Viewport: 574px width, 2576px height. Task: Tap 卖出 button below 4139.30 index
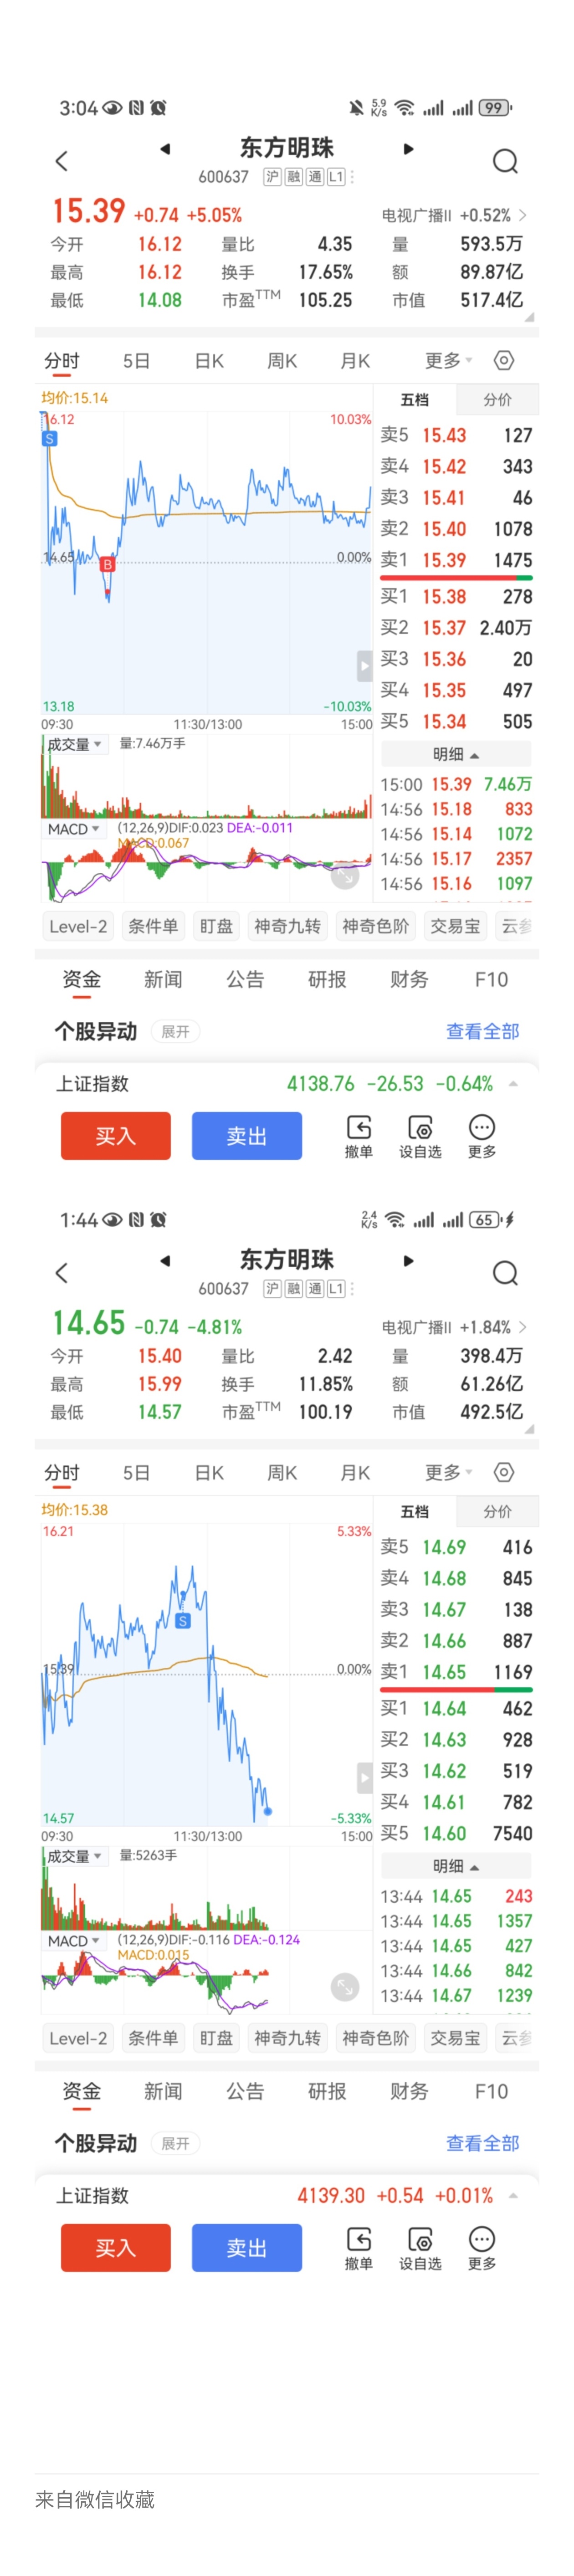[247, 2248]
